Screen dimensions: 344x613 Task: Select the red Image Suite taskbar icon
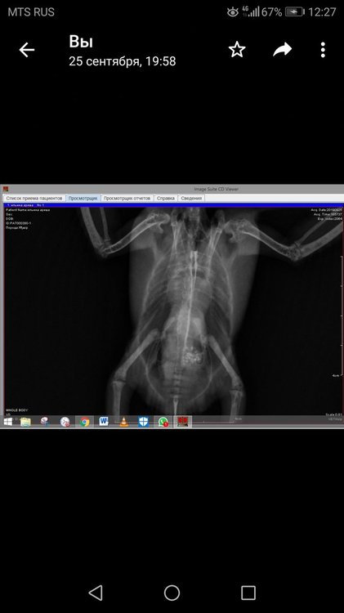[x=182, y=422]
